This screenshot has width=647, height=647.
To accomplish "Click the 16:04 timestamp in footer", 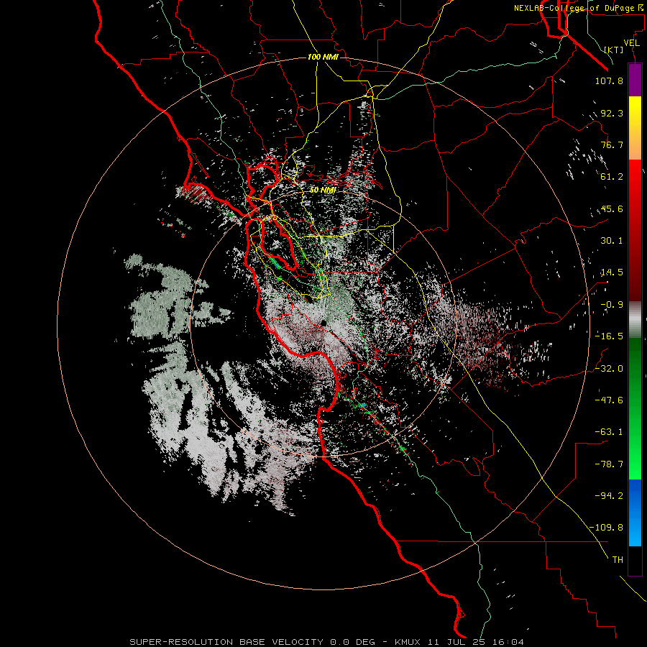I will pyautogui.click(x=509, y=642).
